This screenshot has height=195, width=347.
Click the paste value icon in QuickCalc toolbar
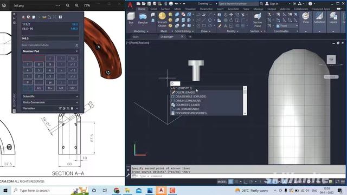click(x=34, y=17)
